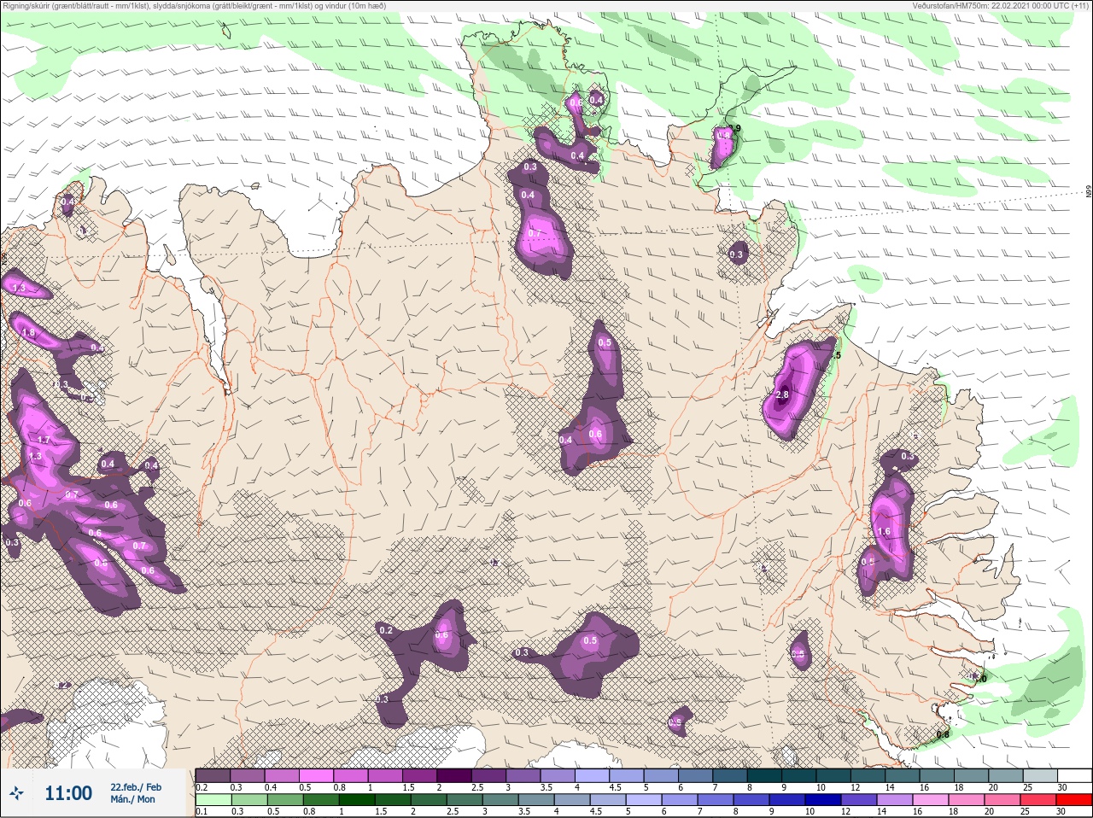The height and width of the screenshot is (818, 1093).
Task: Click the 1.6 precipitation value on the map
Action: [884, 532]
